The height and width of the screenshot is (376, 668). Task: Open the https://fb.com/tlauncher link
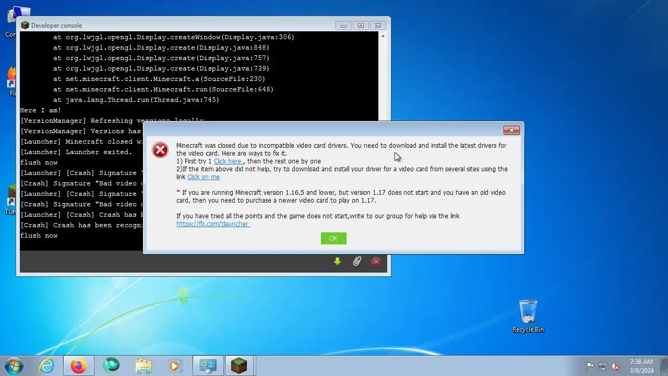[x=213, y=224]
